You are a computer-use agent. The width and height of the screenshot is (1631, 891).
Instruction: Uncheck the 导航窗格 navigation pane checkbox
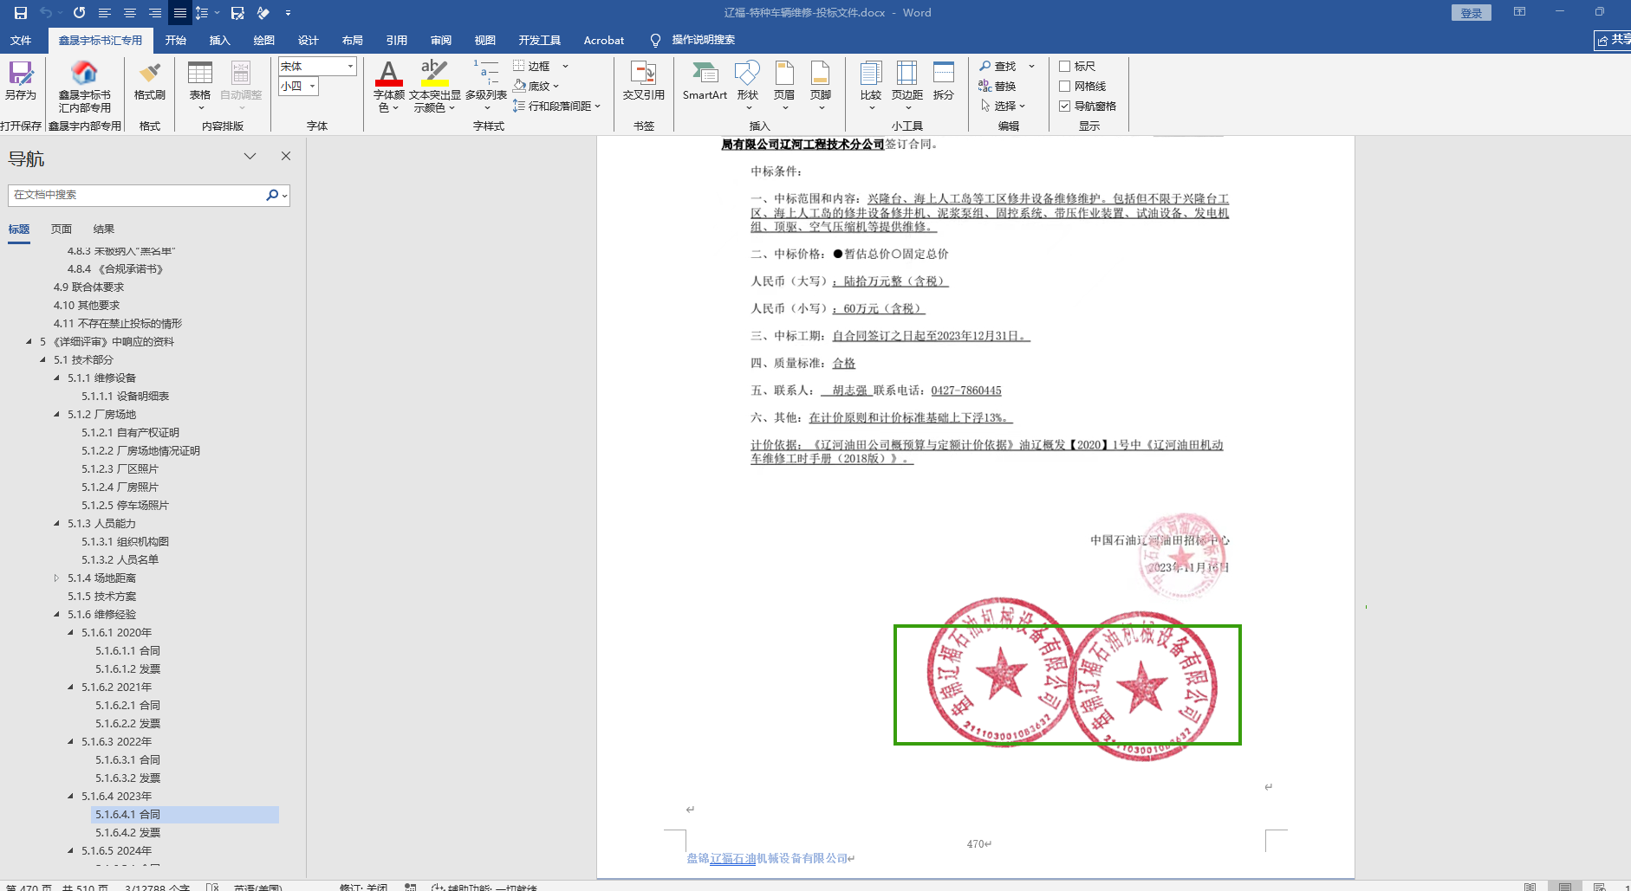point(1065,106)
